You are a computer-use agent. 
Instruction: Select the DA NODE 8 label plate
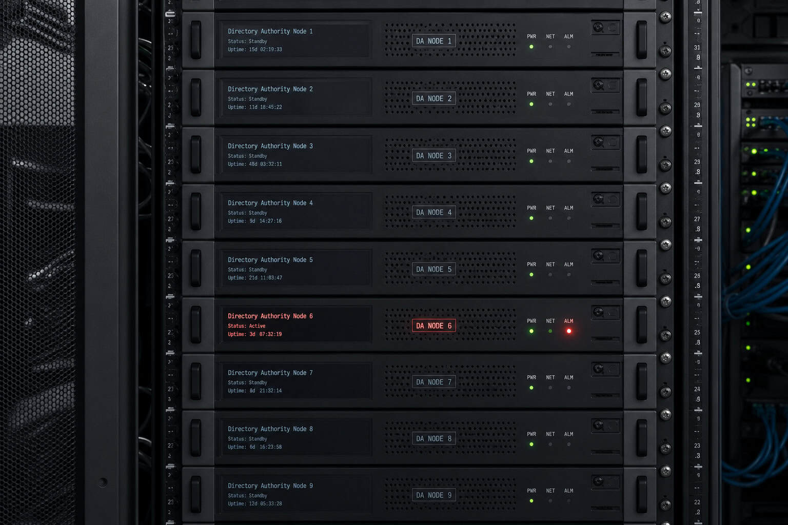pyautogui.click(x=434, y=438)
